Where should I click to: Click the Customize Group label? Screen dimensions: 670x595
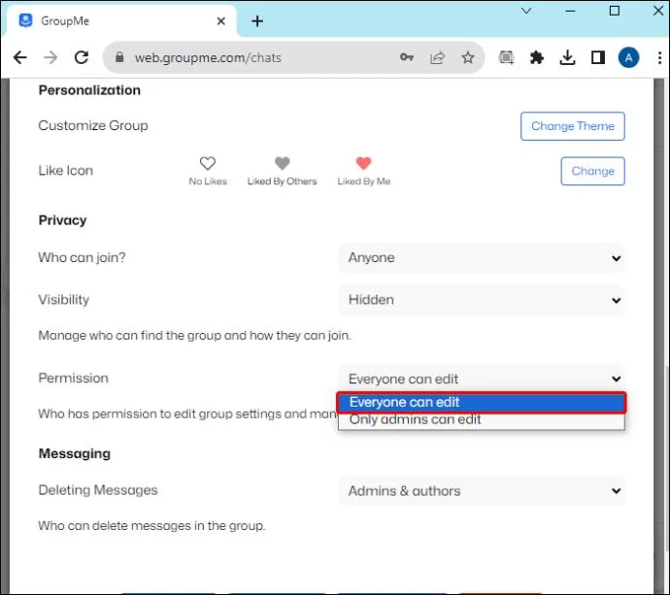coord(93,125)
